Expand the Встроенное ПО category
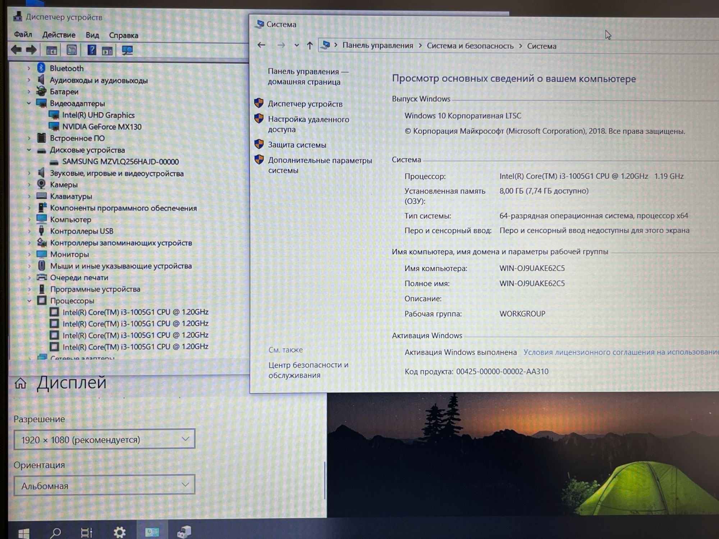The image size is (719, 539). pos(29,138)
